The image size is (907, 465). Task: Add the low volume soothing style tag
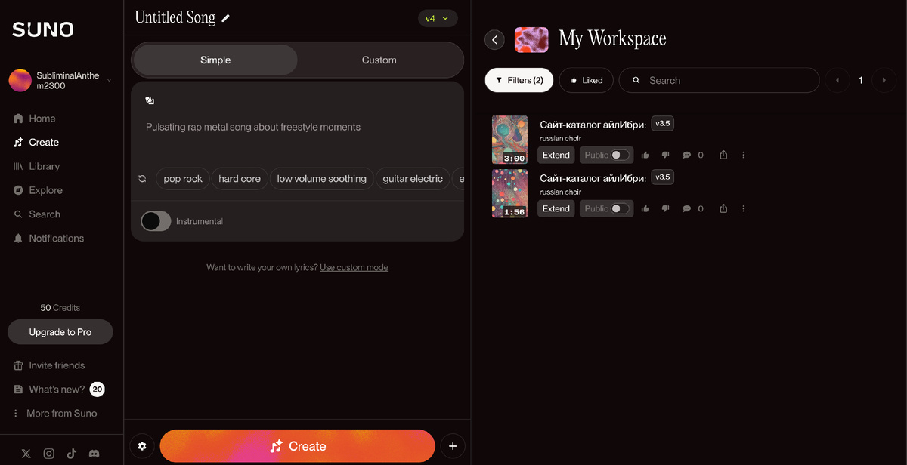click(321, 179)
